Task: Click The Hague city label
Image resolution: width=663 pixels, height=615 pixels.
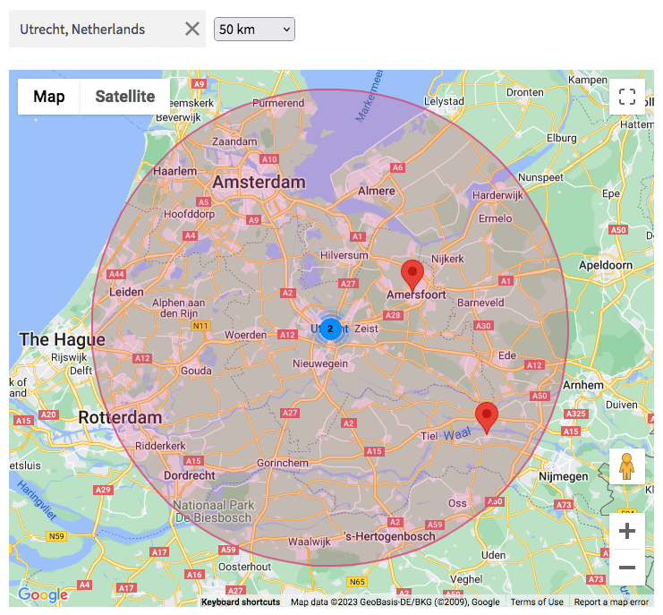Action: click(62, 339)
